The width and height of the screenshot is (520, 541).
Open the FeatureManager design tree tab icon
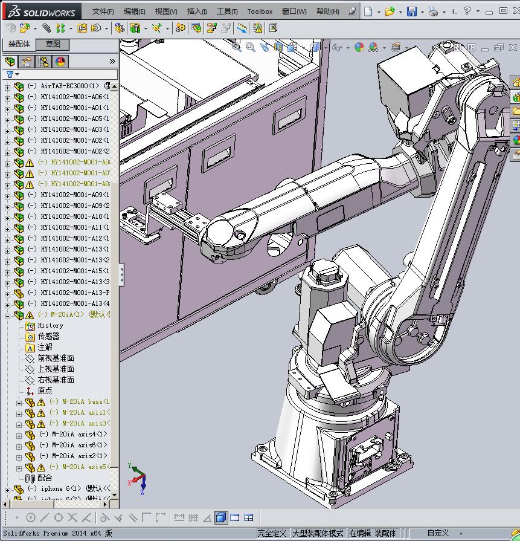(x=10, y=62)
